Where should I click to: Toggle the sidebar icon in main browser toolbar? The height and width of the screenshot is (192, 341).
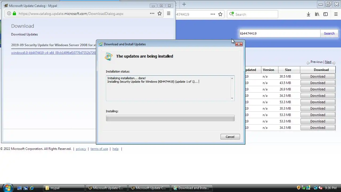pos(326,14)
